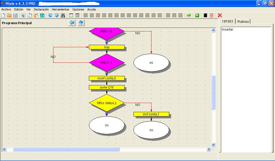This screenshot has width=275, height=161.
Task: Minimize the Niple window
Action: [259, 3]
